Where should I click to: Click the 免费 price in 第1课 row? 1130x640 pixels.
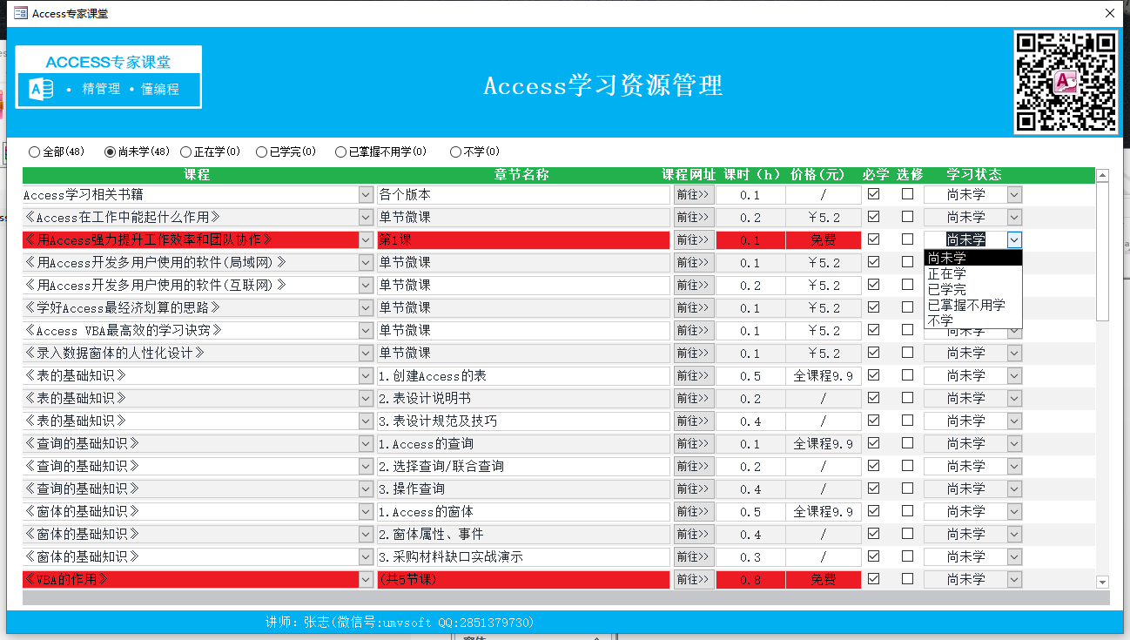823,240
